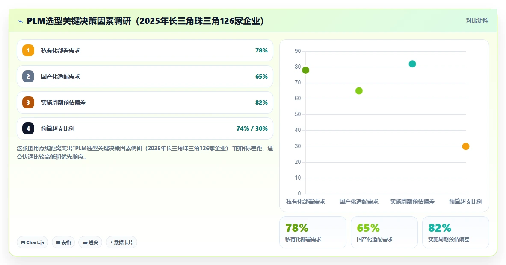The height and width of the screenshot is (265, 506).
Task: Open the 实施周期预估偏差 list row
Action: coord(145,102)
